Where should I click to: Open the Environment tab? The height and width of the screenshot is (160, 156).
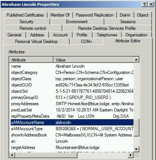77,22
